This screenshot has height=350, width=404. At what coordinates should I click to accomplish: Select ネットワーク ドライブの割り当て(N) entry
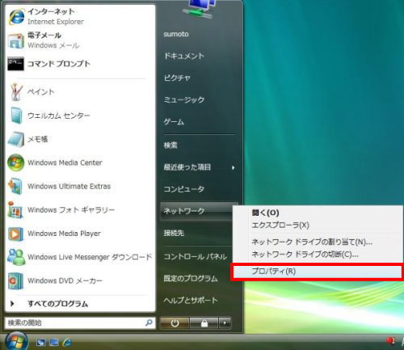[312, 242]
